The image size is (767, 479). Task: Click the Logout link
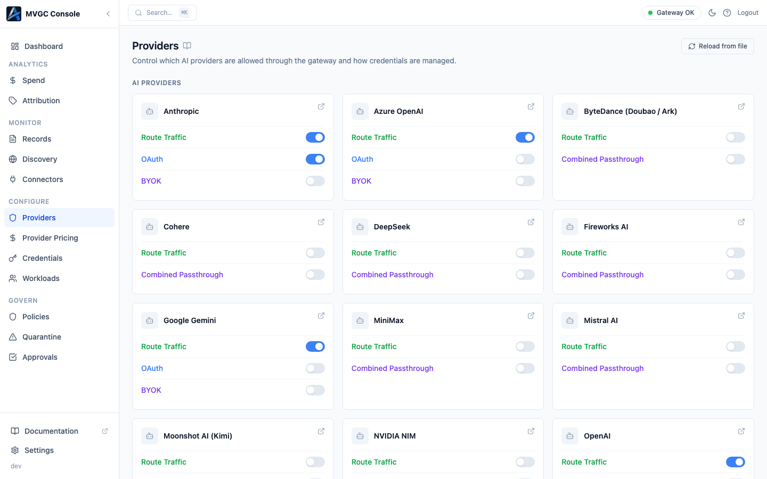point(748,13)
